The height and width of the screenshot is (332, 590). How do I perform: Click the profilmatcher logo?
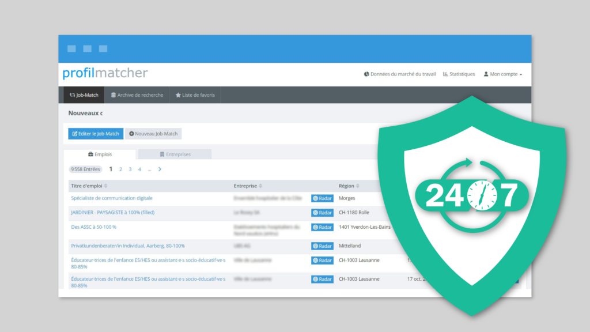[x=105, y=73]
